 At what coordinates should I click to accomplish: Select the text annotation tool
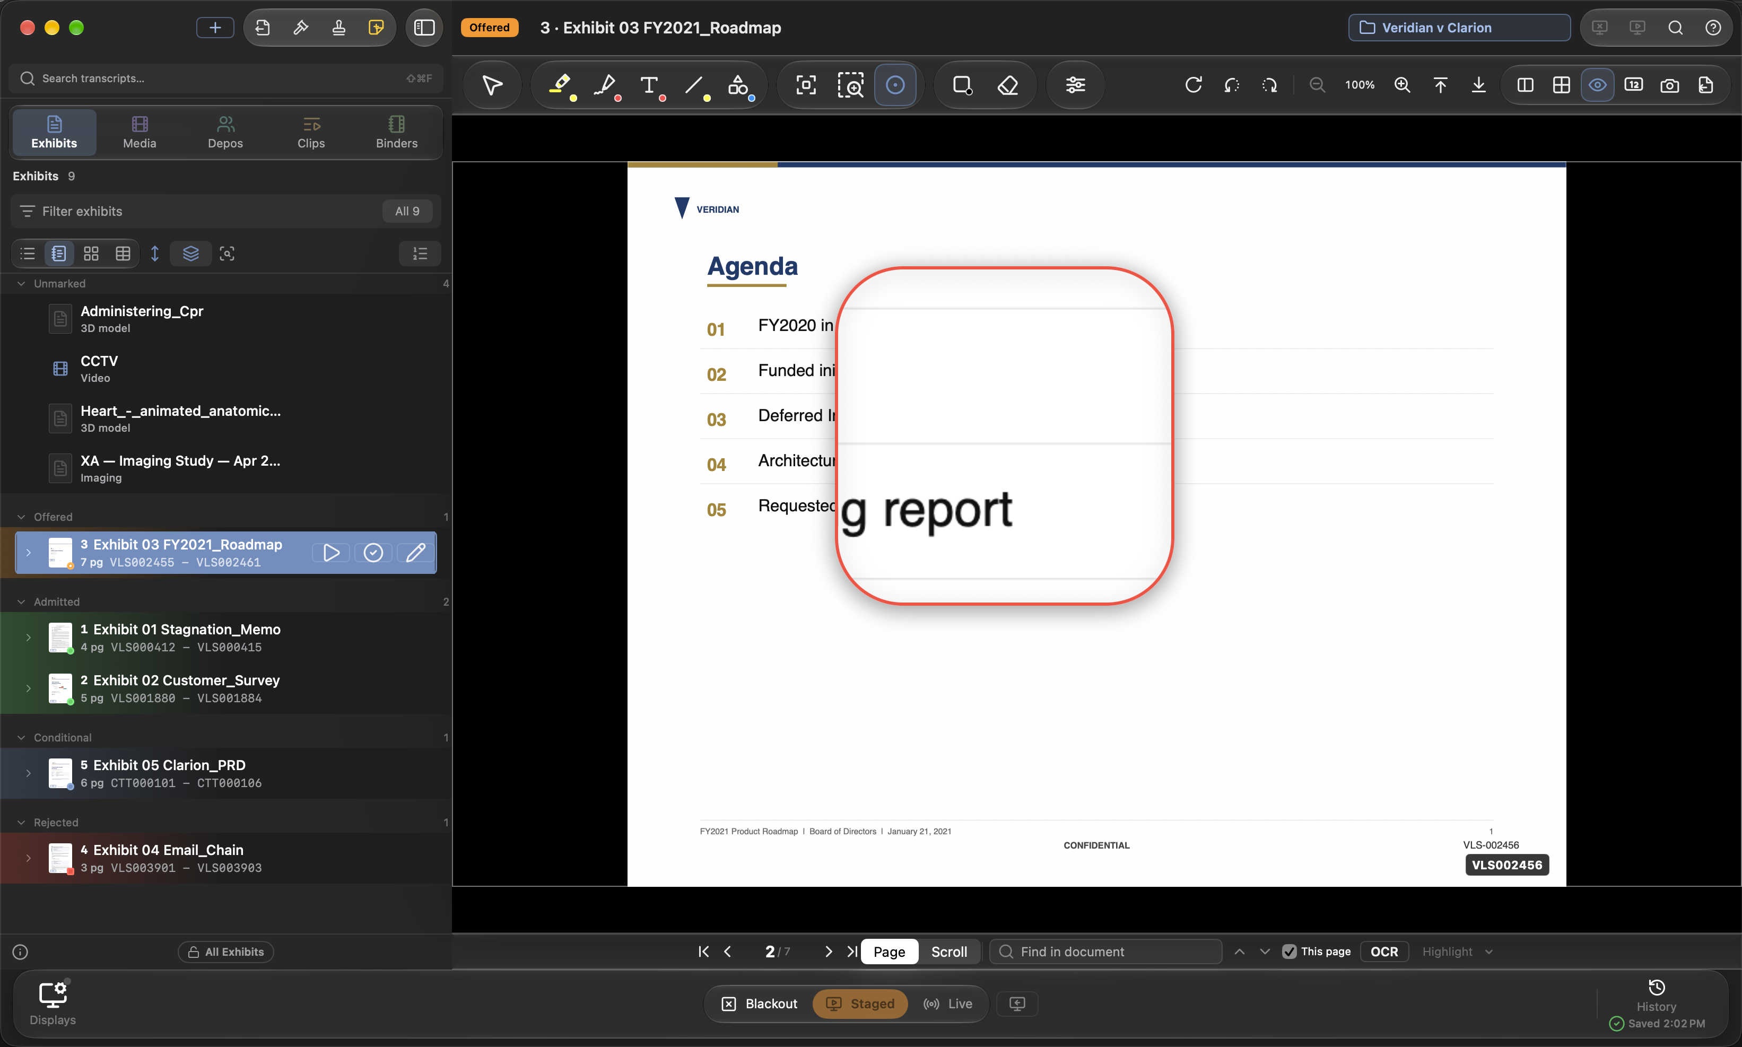(x=650, y=85)
